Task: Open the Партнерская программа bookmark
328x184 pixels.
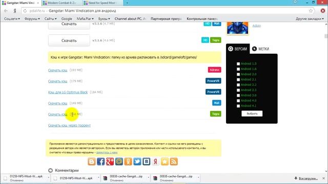Action: pyautogui.click(x=166, y=19)
